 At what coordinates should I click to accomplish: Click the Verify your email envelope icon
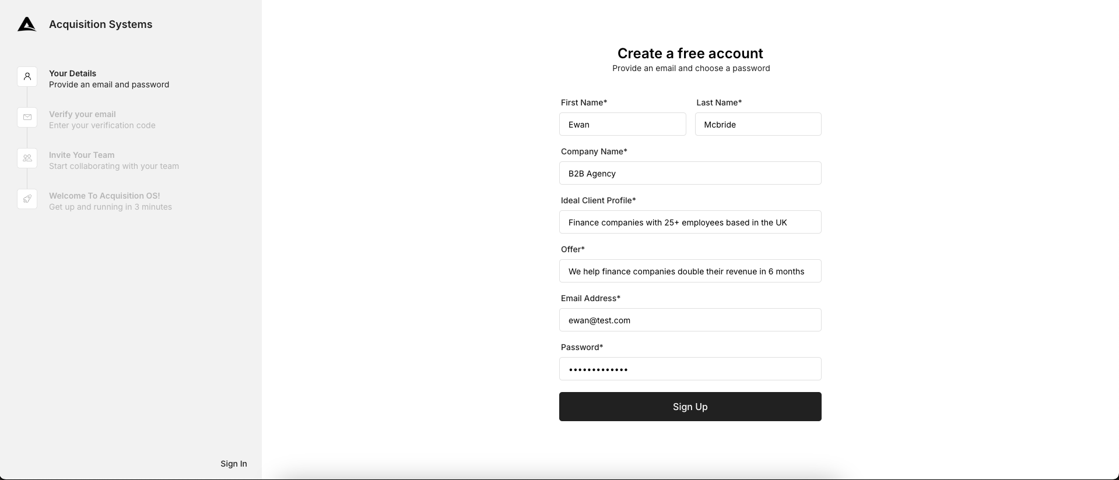pyautogui.click(x=27, y=118)
